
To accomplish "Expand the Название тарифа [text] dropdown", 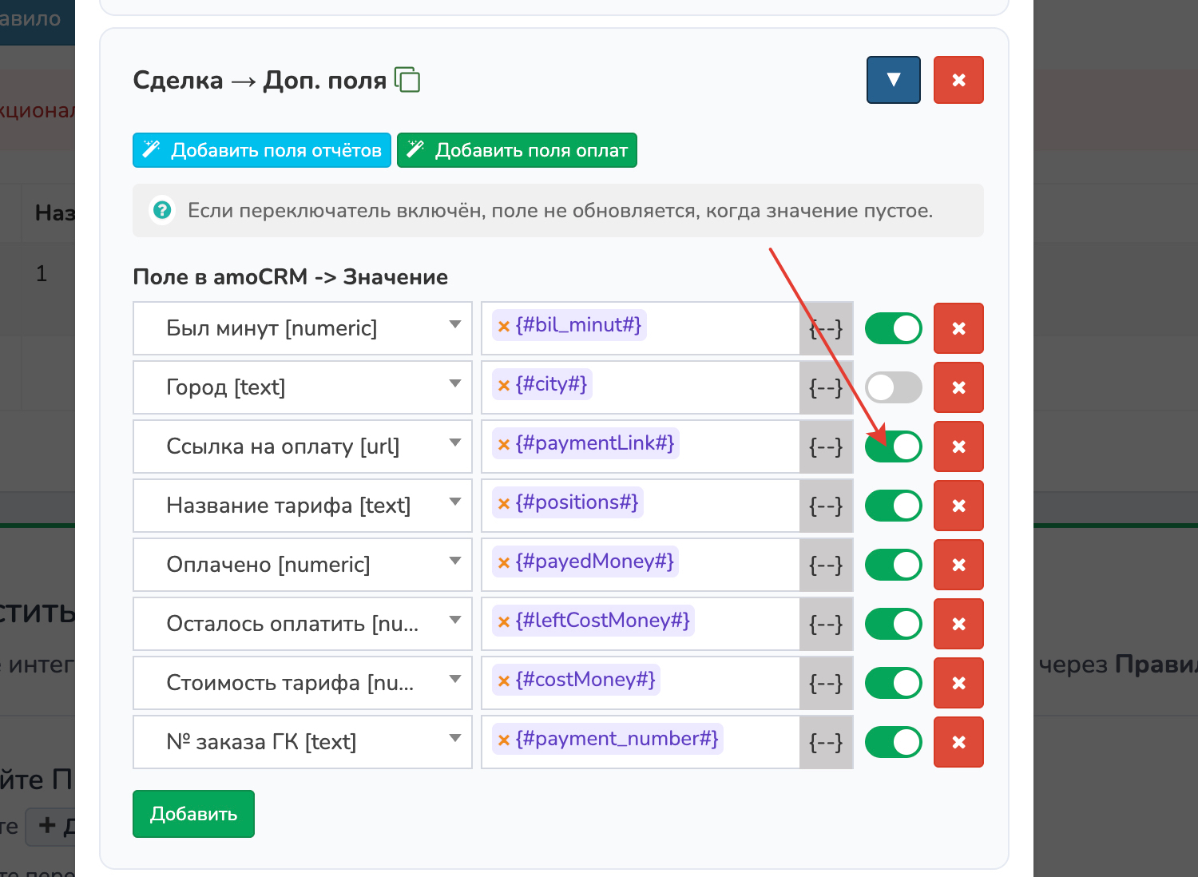I will coord(302,506).
